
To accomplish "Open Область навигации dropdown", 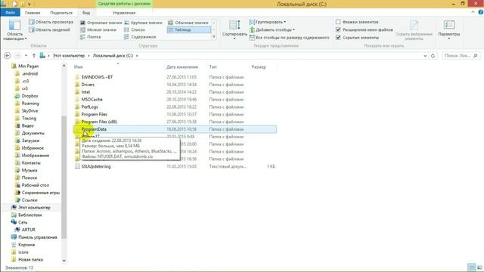I will click(14, 30).
